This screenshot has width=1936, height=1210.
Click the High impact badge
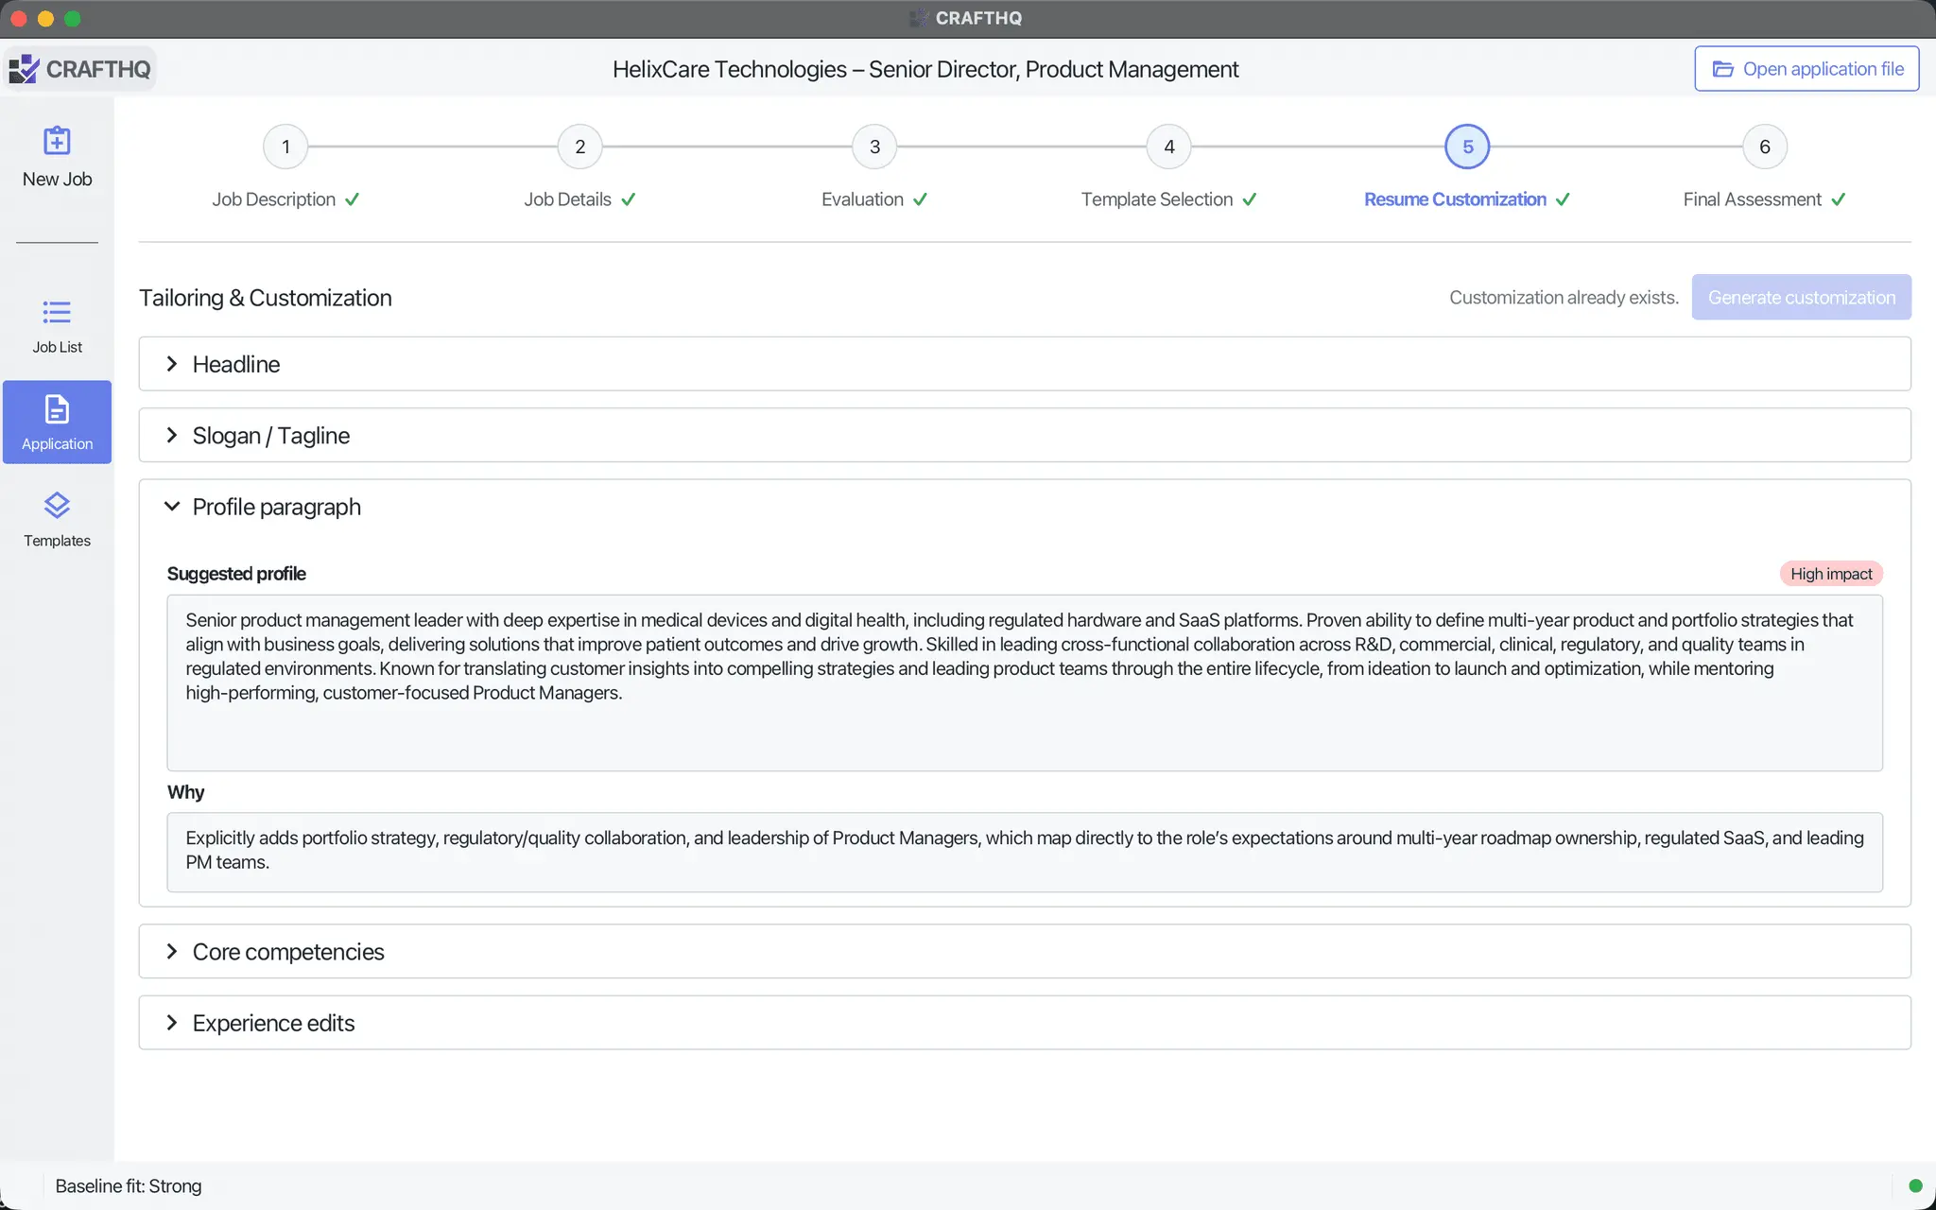pos(1831,574)
